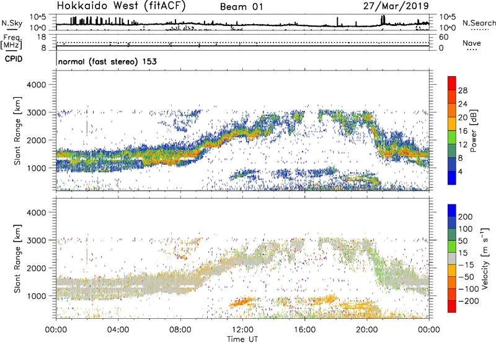Click the '04:00' time axis tick
496x343 pixels.
click(x=118, y=330)
